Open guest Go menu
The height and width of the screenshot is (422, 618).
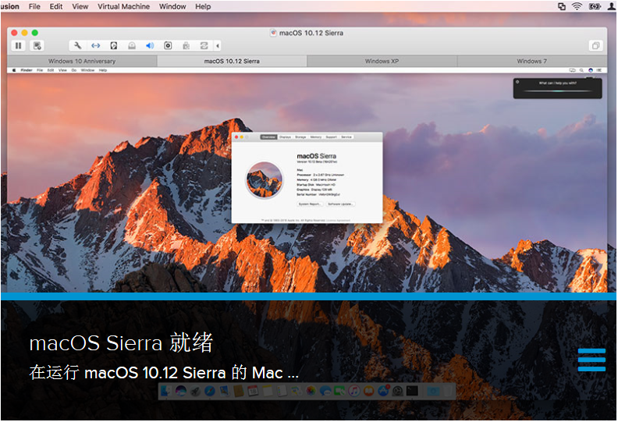pos(73,70)
